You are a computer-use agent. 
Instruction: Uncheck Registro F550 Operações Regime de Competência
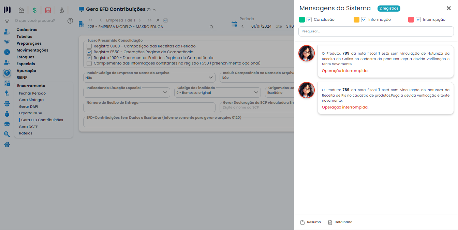tap(89, 52)
